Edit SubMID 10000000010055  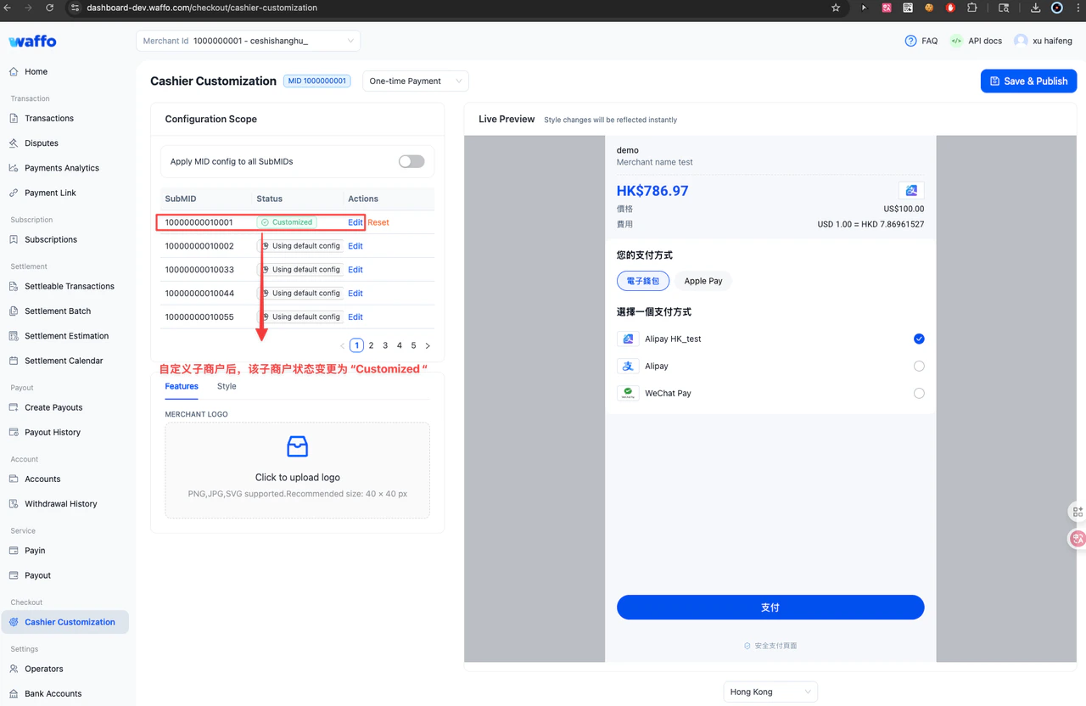tap(355, 317)
